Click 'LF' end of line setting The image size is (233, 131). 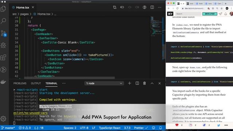click(94, 128)
